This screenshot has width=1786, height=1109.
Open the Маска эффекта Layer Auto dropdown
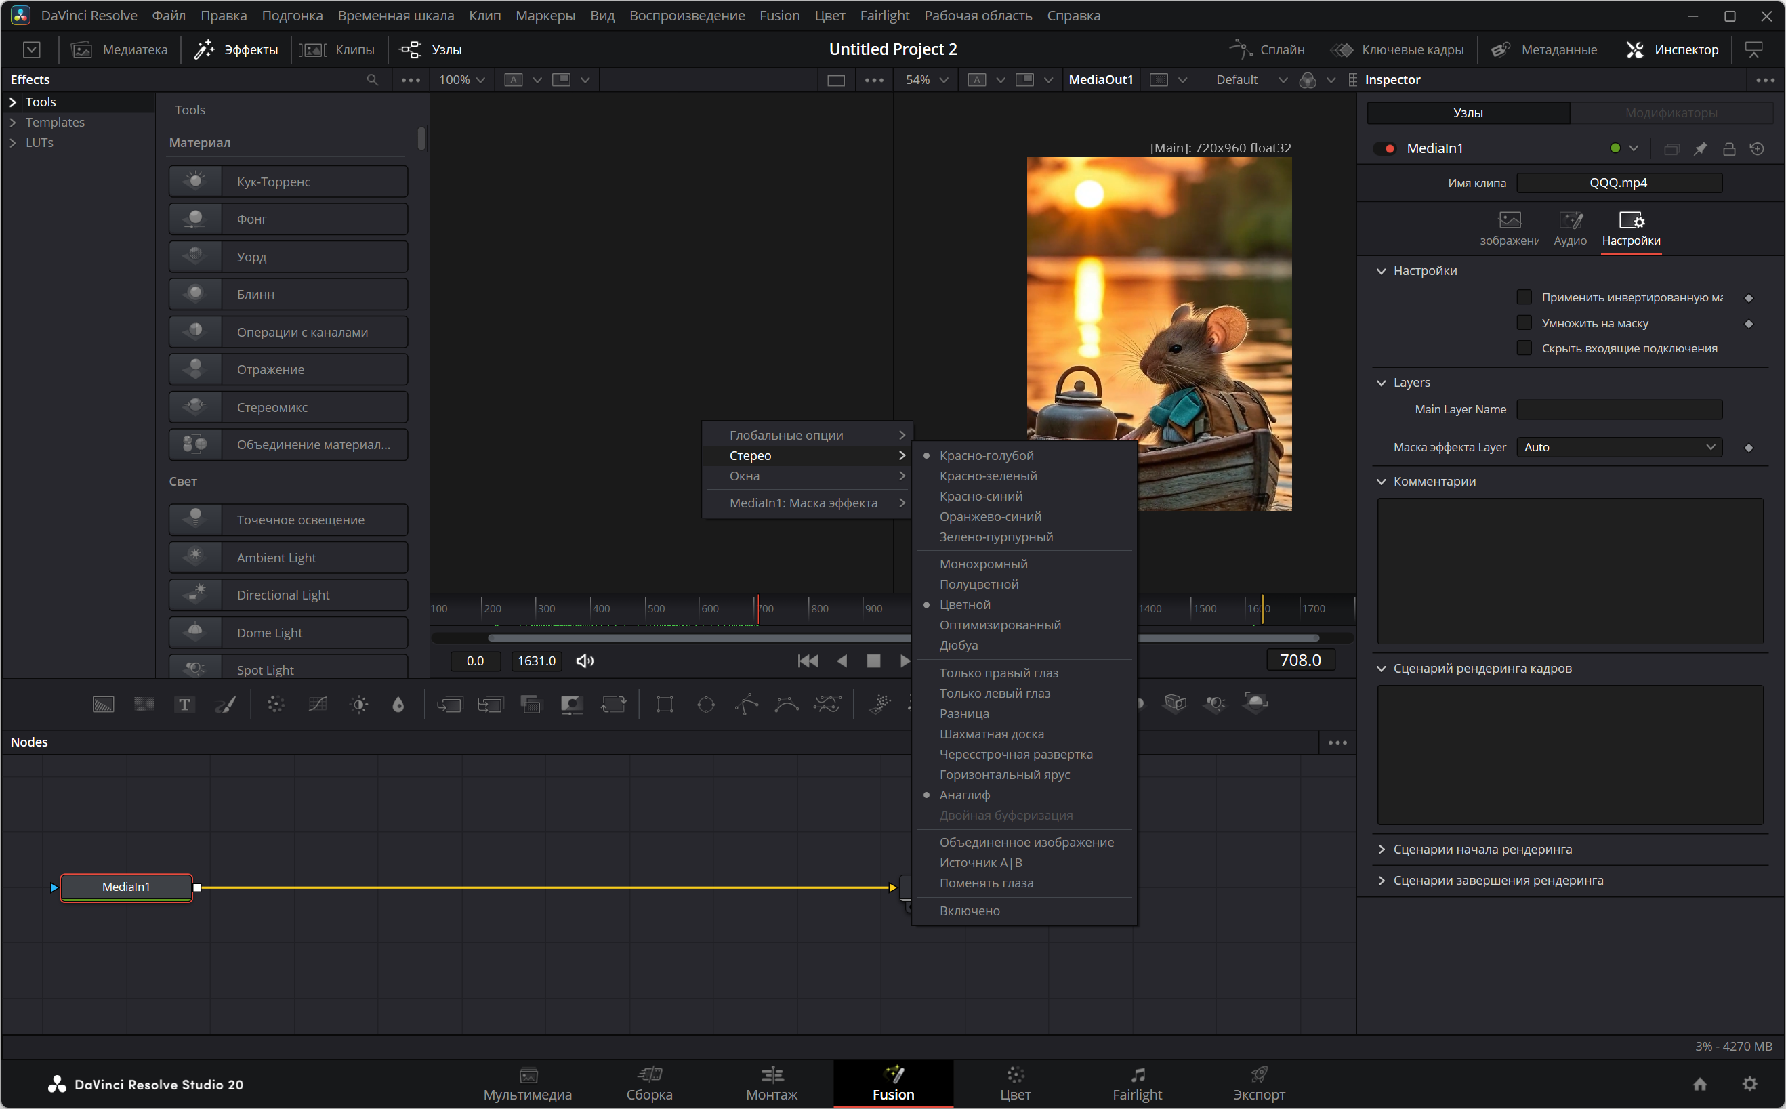pyautogui.click(x=1619, y=446)
